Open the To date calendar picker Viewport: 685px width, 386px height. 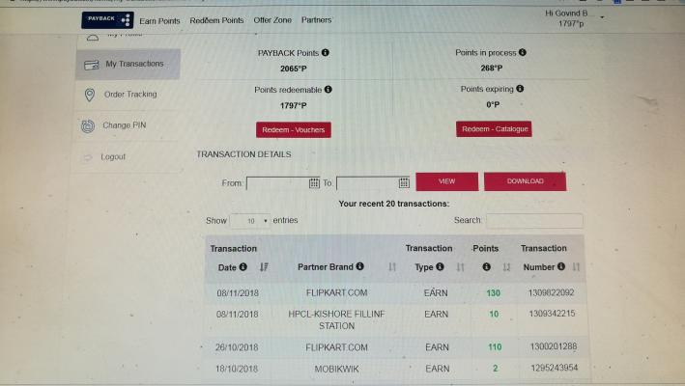click(404, 182)
